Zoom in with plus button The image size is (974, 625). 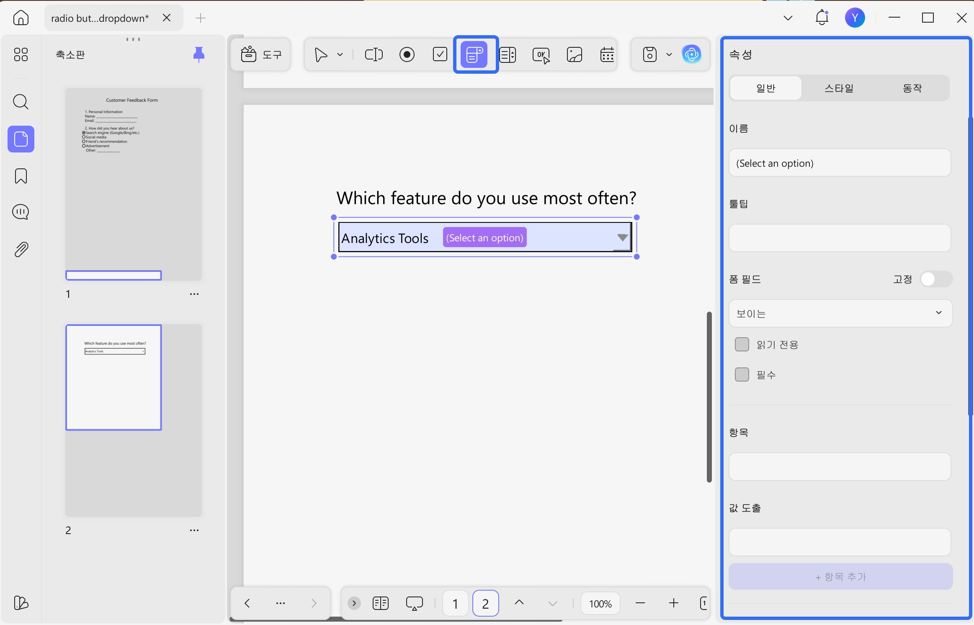click(674, 603)
